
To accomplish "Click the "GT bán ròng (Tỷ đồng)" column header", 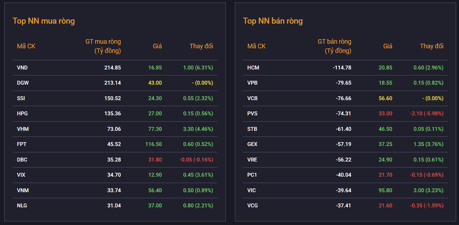I will tap(334, 46).
